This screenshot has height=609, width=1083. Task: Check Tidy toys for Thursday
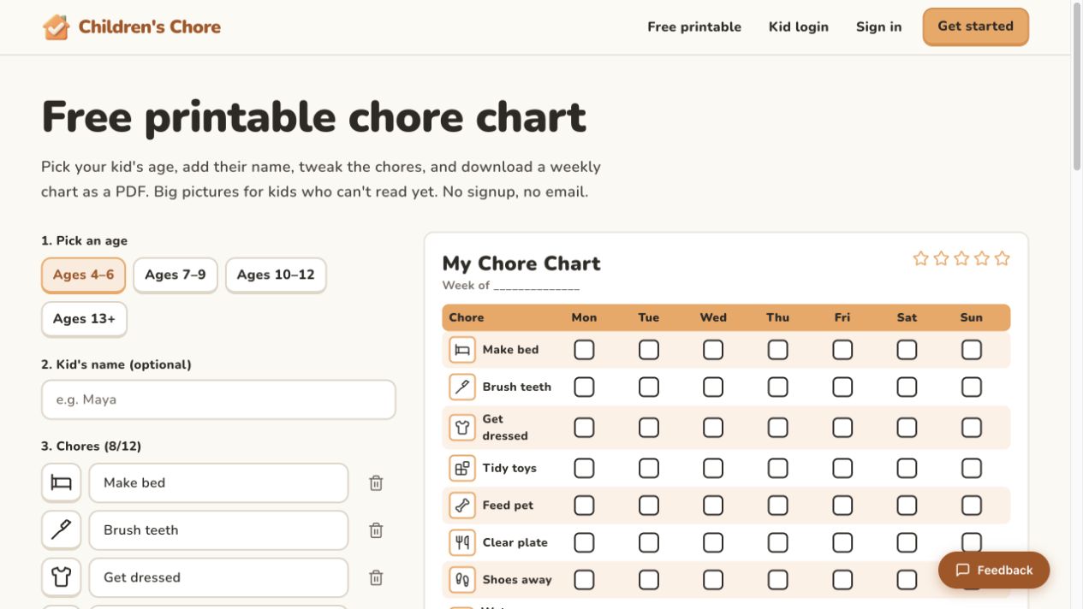[777, 468]
